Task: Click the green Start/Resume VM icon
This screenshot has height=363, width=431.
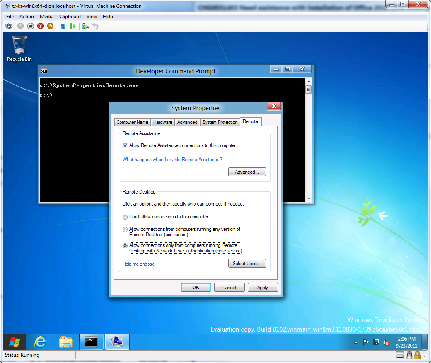Action: click(x=73, y=26)
